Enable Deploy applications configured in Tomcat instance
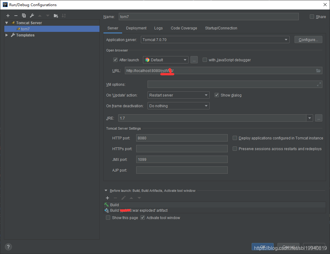330x254 pixels. [x=235, y=138]
